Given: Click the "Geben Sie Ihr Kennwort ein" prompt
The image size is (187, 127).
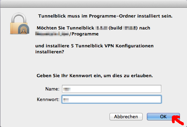Looking at the screenshot, I should pos(69,76).
